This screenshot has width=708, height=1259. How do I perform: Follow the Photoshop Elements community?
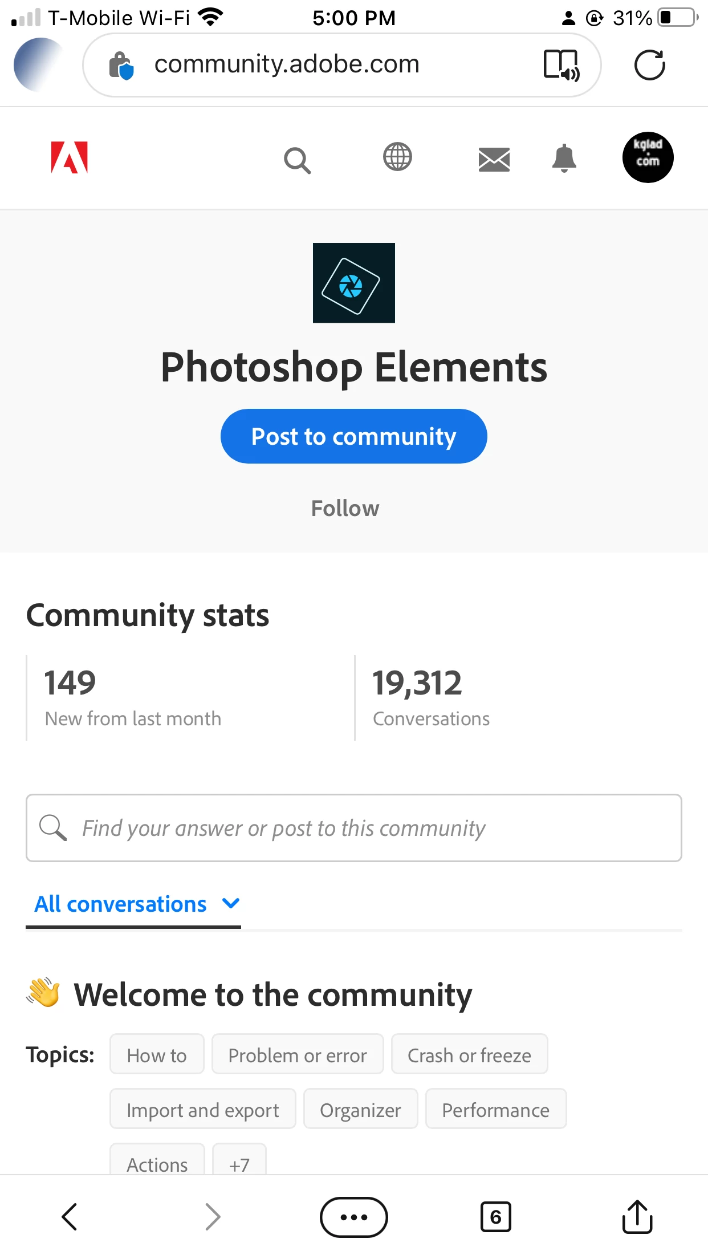point(345,508)
